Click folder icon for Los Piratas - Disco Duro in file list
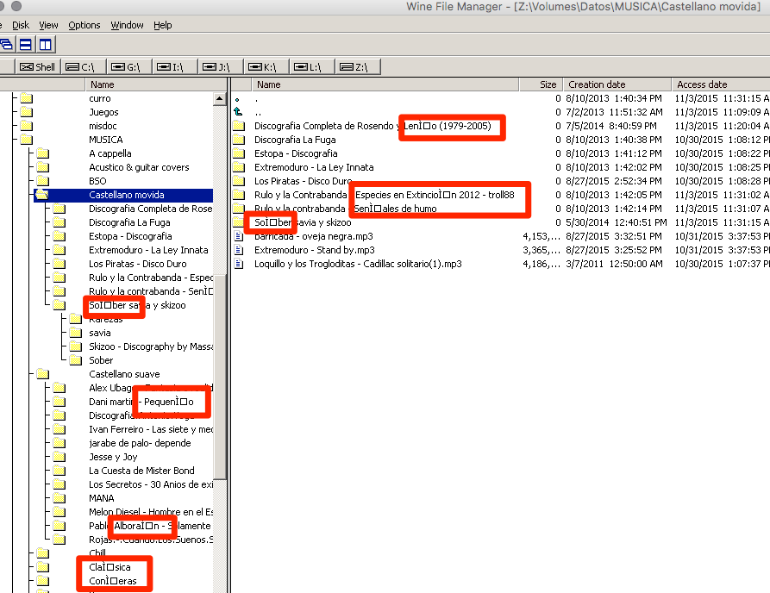Screen dimensions: 770x593 (x=239, y=181)
